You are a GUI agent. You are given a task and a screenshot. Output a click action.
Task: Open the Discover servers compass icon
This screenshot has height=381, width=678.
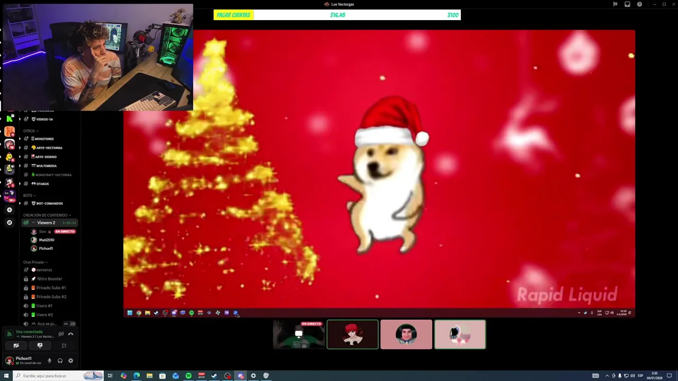pyautogui.click(x=9, y=223)
